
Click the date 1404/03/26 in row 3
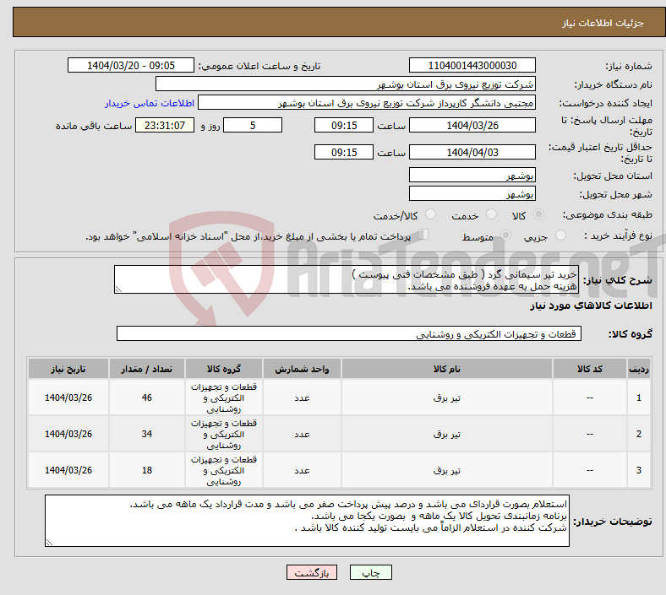tap(68, 470)
